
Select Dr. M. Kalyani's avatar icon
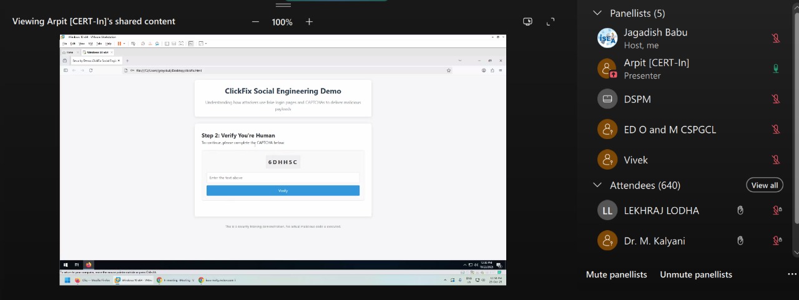[x=607, y=241]
